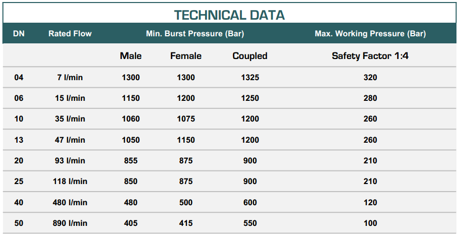Viewport: 458px width, 239px height.
Task: Click the 15 l/min rated flow cell
Action: [70, 98]
